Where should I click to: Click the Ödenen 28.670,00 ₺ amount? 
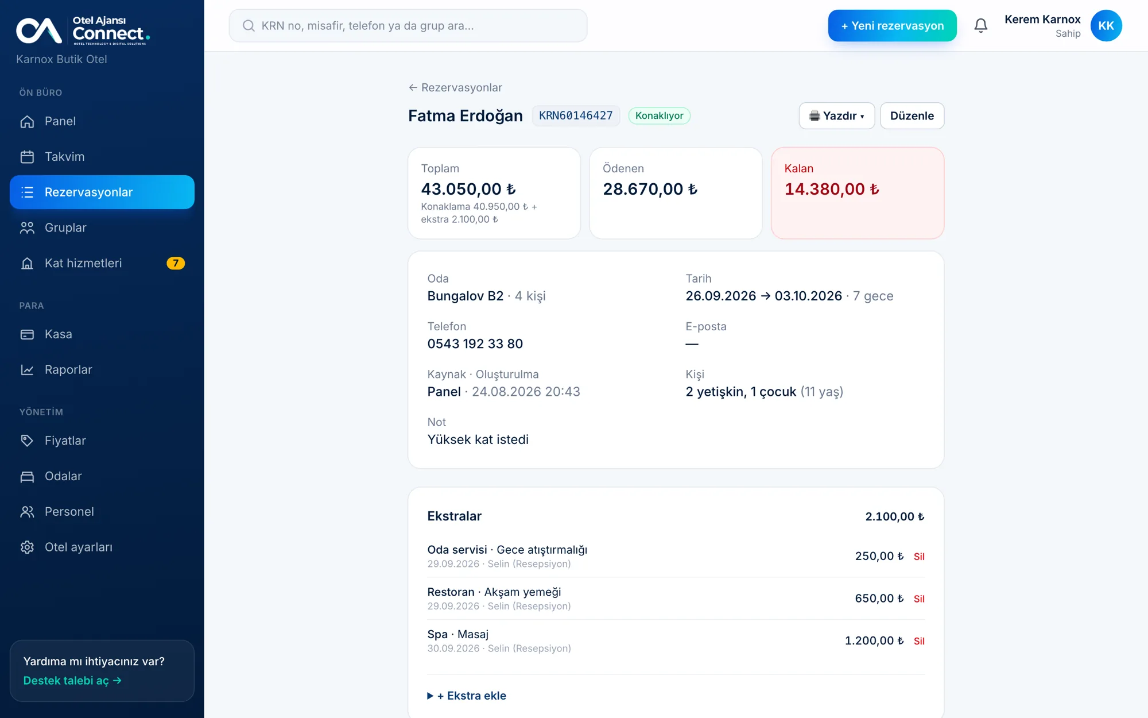click(x=650, y=189)
